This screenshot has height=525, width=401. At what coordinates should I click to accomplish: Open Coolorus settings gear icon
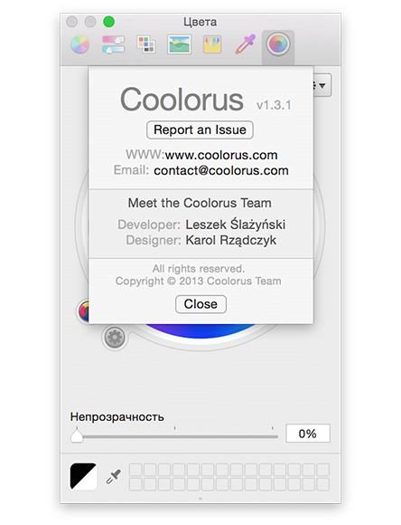[x=115, y=337]
